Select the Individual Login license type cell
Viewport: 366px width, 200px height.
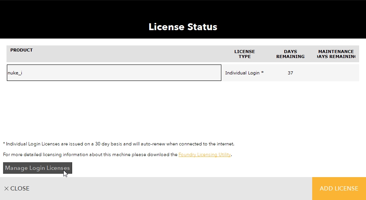[x=242, y=73]
